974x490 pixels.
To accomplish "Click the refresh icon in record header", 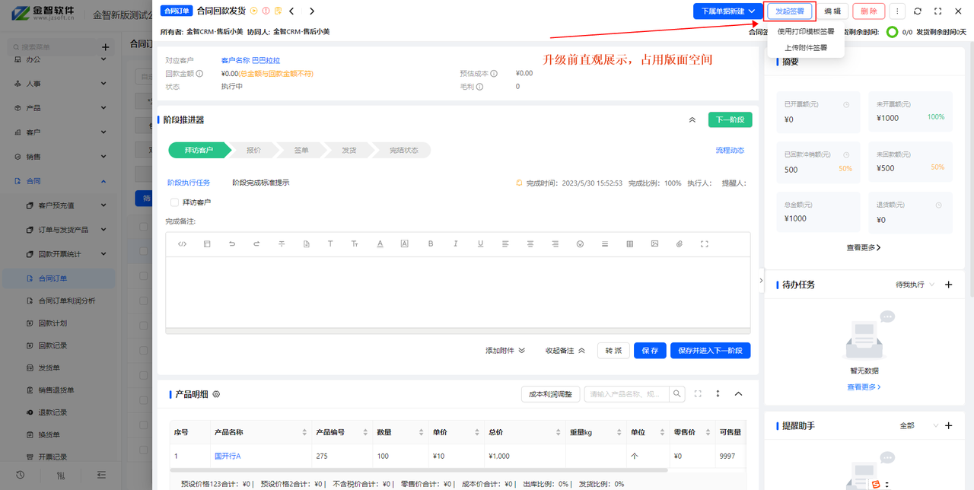I will pyautogui.click(x=918, y=11).
